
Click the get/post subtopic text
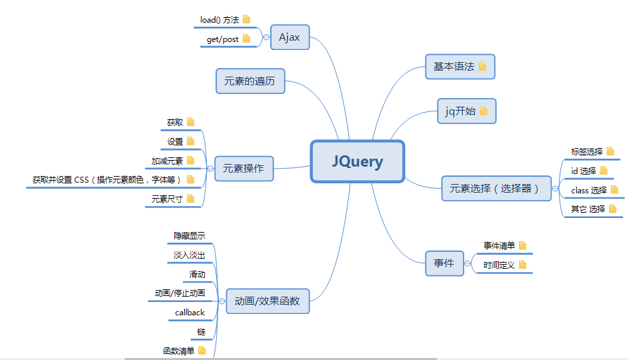(223, 39)
